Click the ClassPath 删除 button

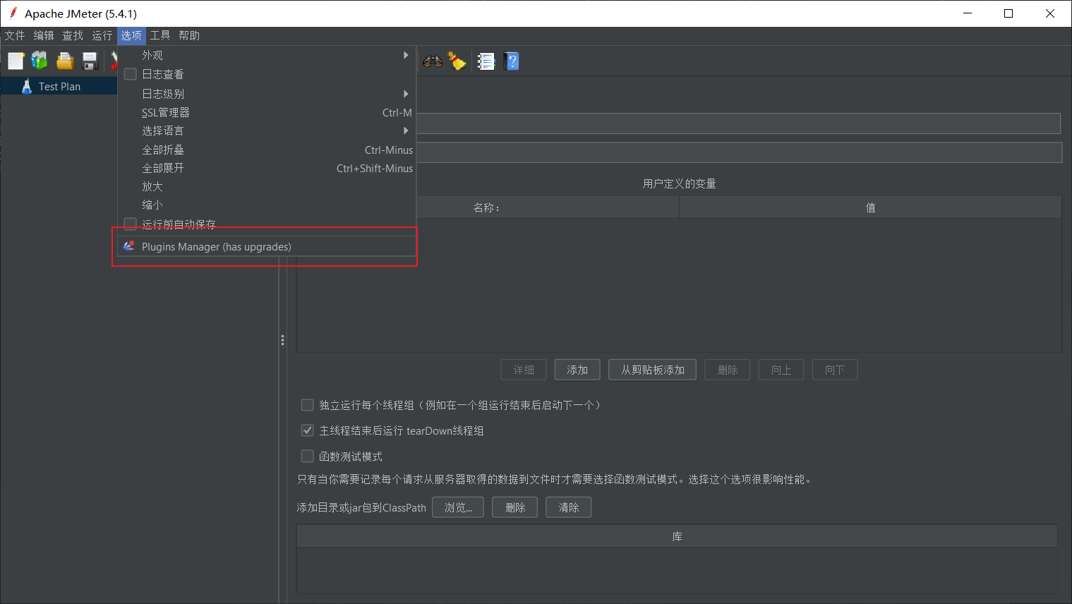[515, 507]
